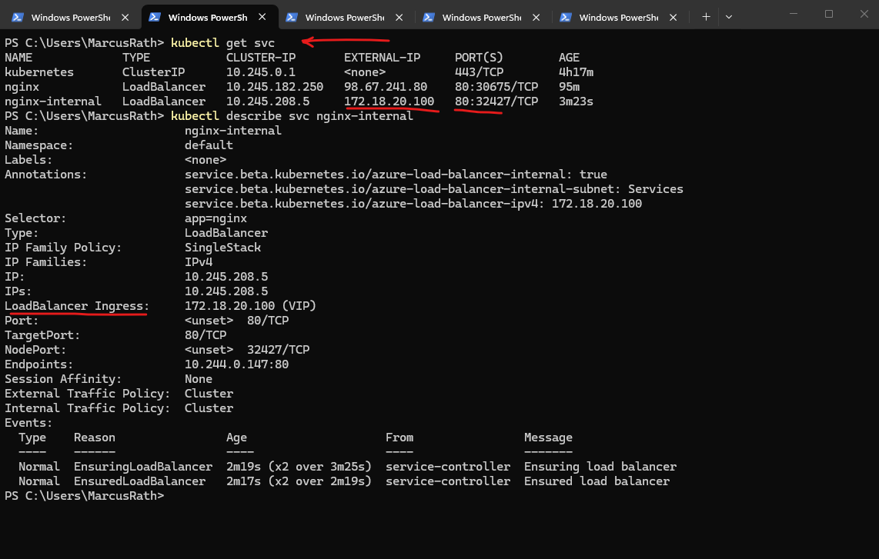Minimize the Windows Terminal window

794,14
